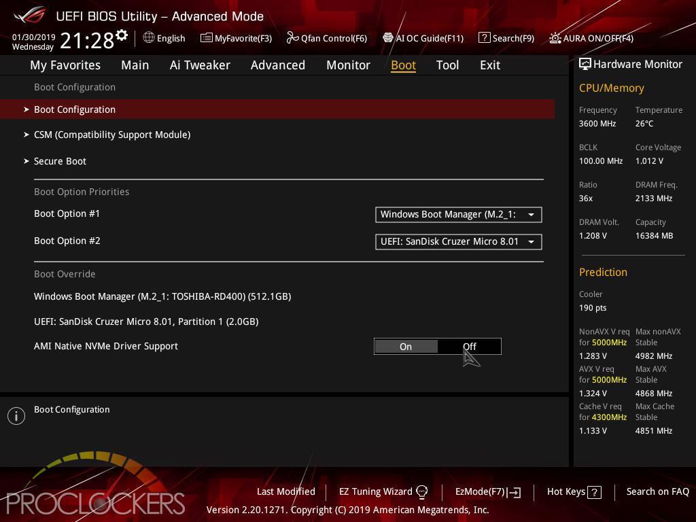This screenshot has width=696, height=522.
Task: Click the 2133 MHz DRAM frequency value
Action: point(653,198)
